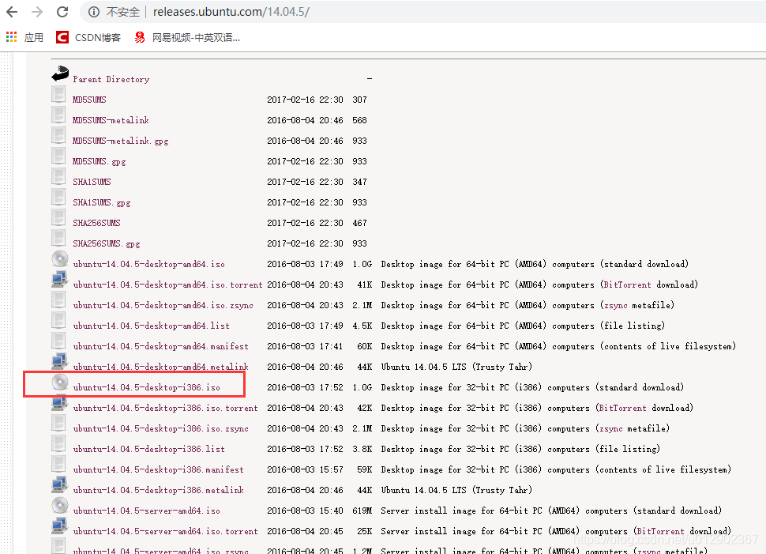Open ubuntu-14.04.5-server-amd64.iso.torrent link
Image resolution: width=766 pixels, height=554 pixels.
point(166,531)
